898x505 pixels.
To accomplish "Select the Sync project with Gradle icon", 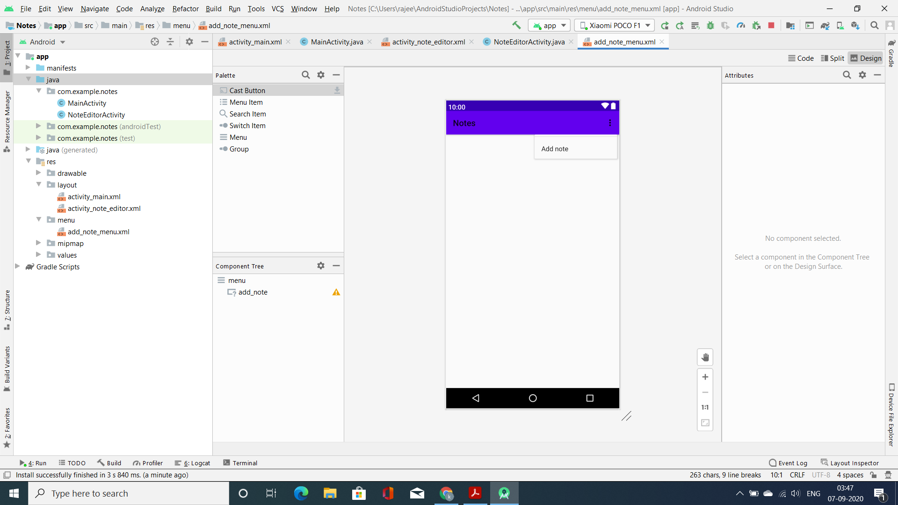I will click(825, 25).
